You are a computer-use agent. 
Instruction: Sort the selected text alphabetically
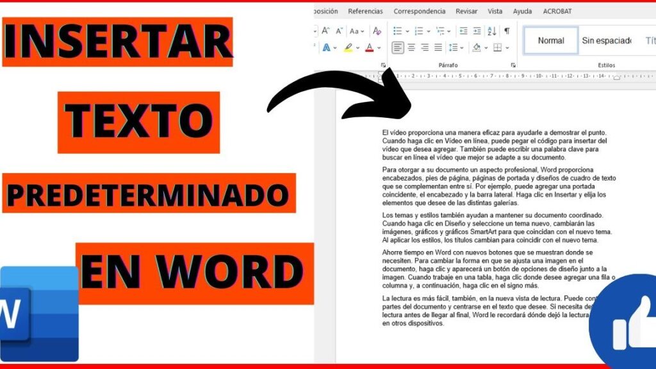click(491, 31)
